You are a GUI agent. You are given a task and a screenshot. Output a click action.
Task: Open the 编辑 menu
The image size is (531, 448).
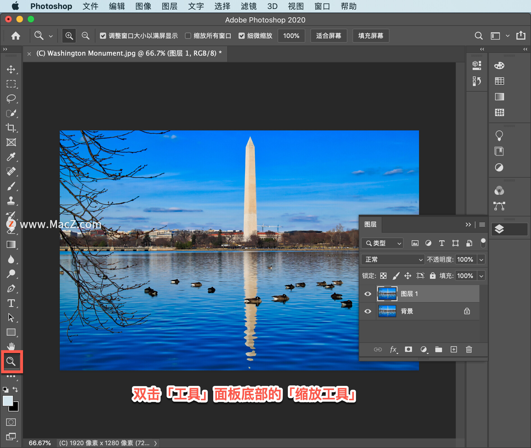[x=117, y=6]
